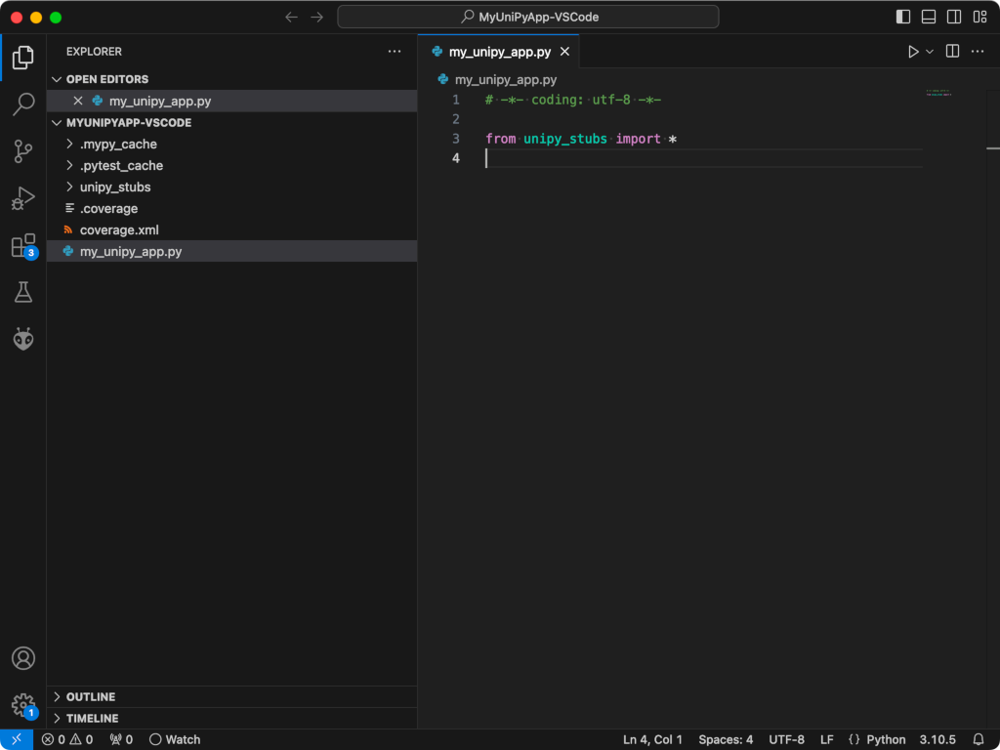1000x750 pixels.
Task: Open coverage.xml in the explorer
Action: [x=119, y=229]
